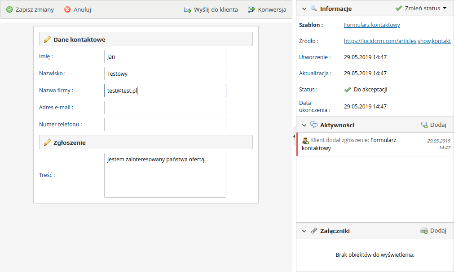Click Dodaj in the Aktywności header
Screen dimensions: 454x272
click(x=438, y=125)
